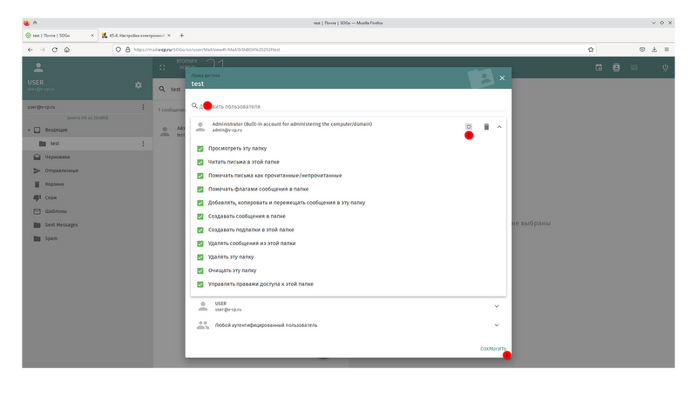Collapse Administrator permissions panel

click(x=499, y=127)
